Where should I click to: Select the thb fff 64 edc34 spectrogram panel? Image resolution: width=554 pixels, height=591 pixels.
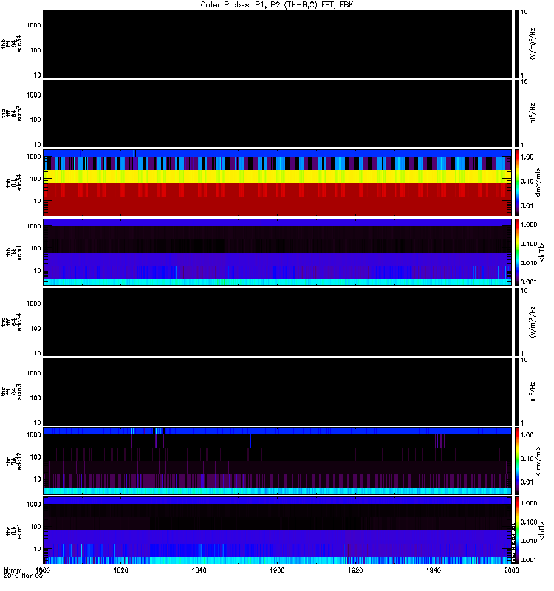277,44
